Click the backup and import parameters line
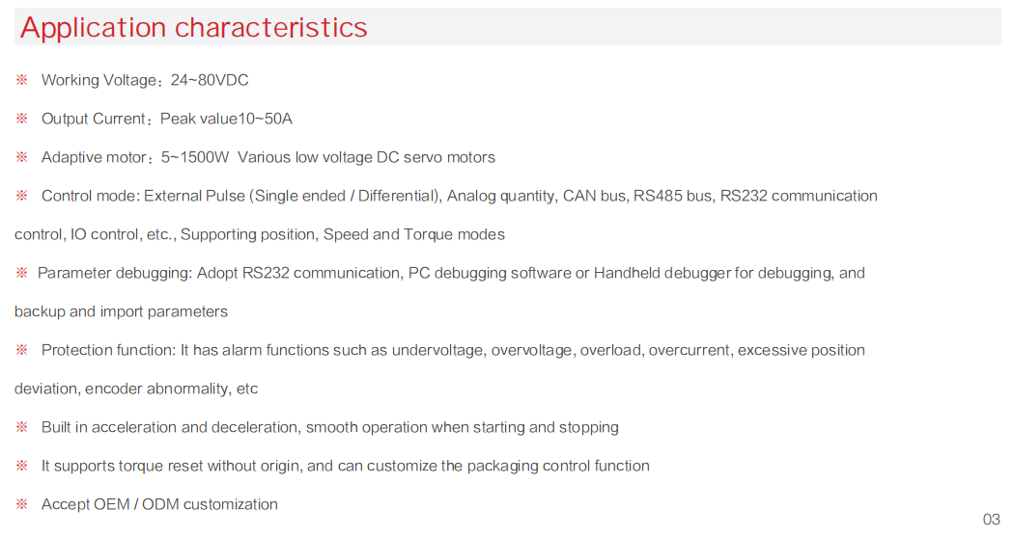 click(x=121, y=311)
